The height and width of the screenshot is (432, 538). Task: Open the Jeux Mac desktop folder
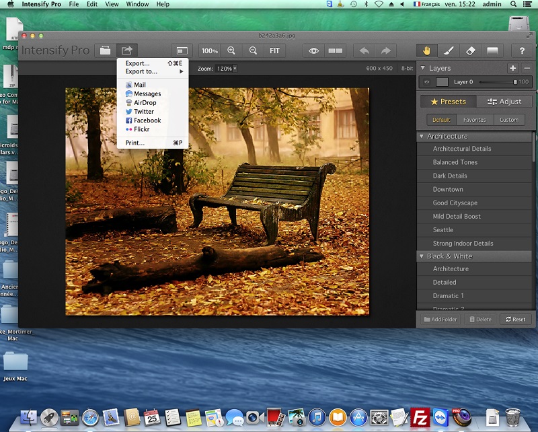coord(15,367)
